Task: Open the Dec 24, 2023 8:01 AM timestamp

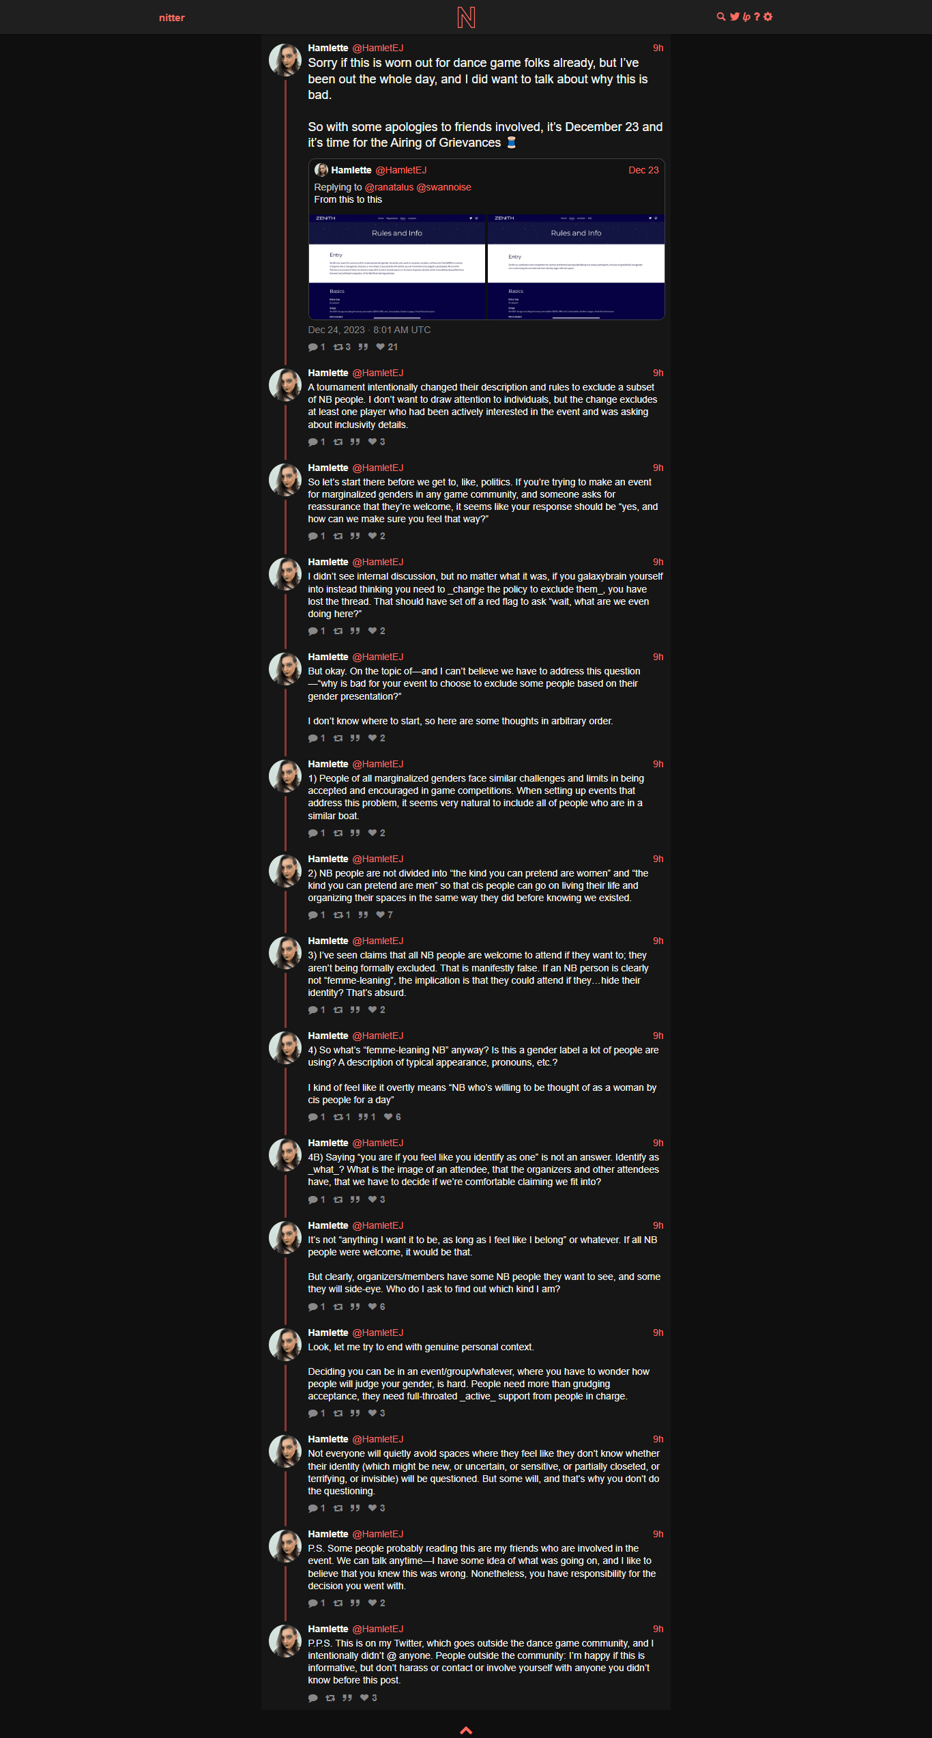Action: [369, 330]
